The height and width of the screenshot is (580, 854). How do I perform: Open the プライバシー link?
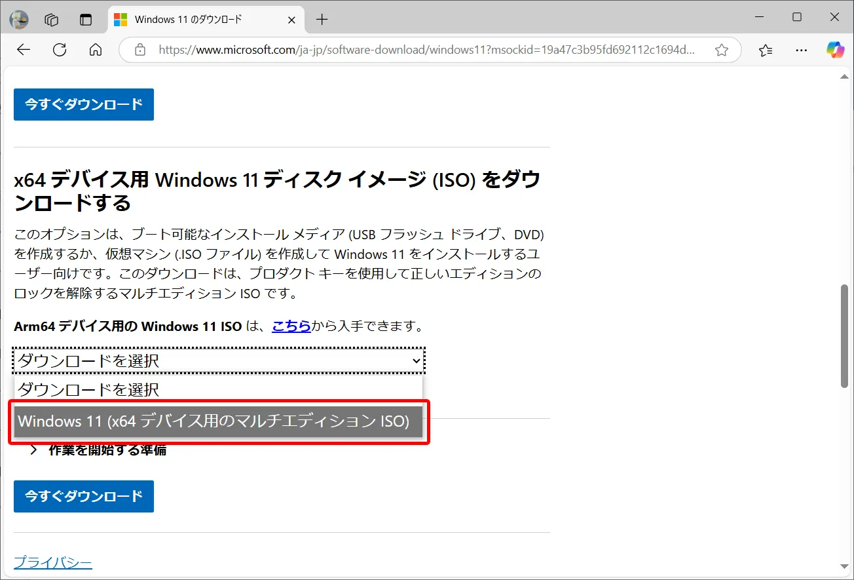(x=53, y=562)
